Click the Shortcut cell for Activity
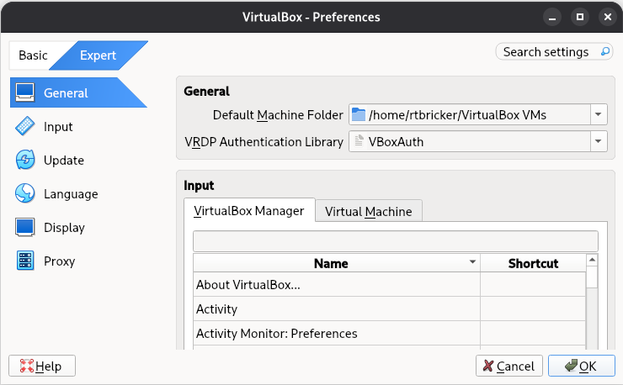The width and height of the screenshot is (623, 385). click(x=533, y=309)
